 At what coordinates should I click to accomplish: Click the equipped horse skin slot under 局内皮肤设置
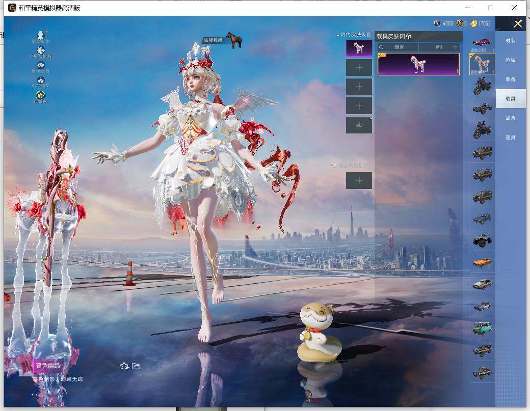[359, 48]
